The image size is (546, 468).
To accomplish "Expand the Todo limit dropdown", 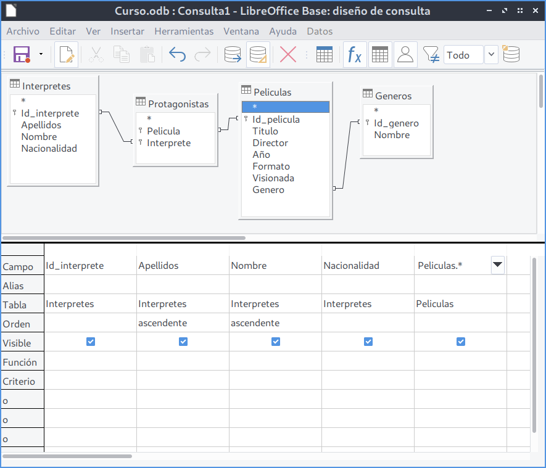I will pos(491,55).
